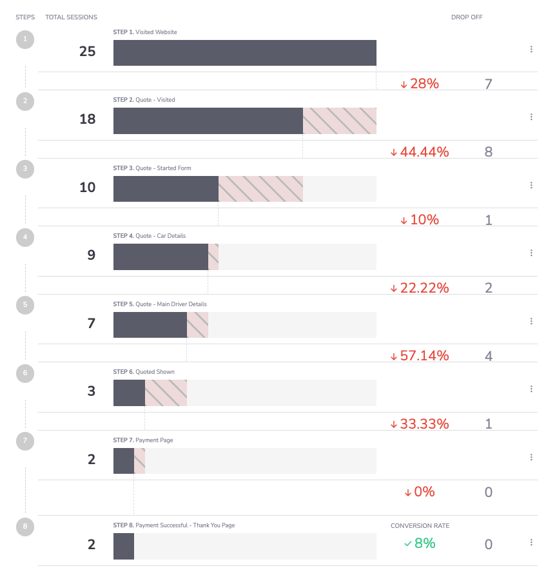Image resolution: width=557 pixels, height=575 pixels.
Task: Click the step 1 number circle
Action: 25,40
